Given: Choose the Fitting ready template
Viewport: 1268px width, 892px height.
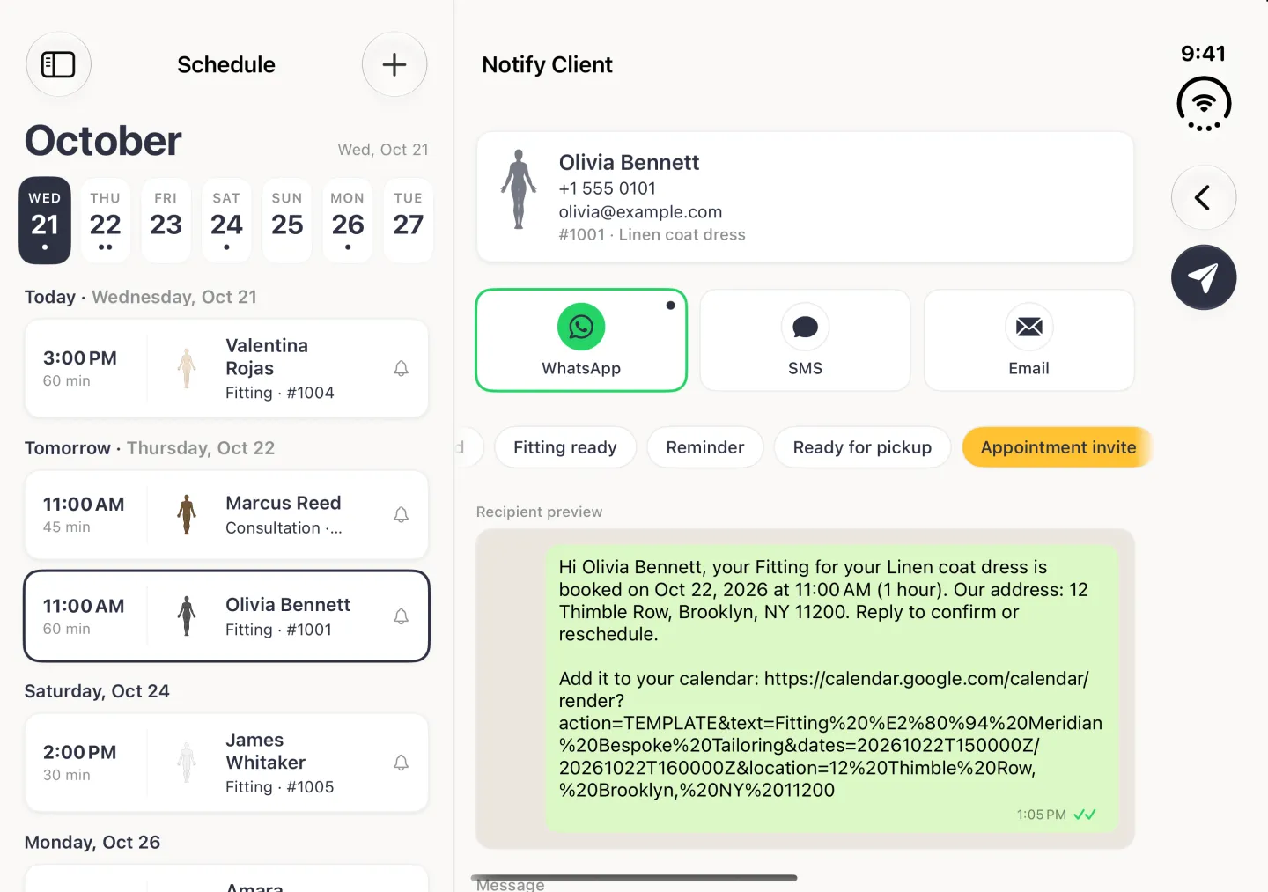Looking at the screenshot, I should pyautogui.click(x=565, y=447).
